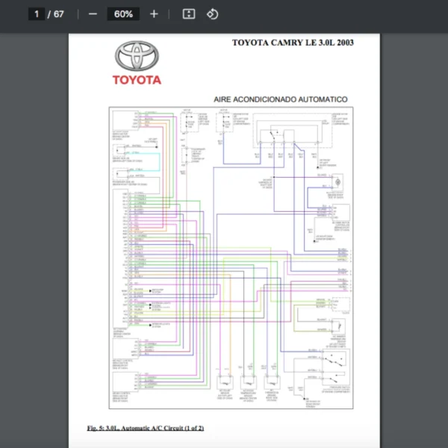Click the AIRE ACONDICIONADO AUTOMATICO heading

coord(280,99)
